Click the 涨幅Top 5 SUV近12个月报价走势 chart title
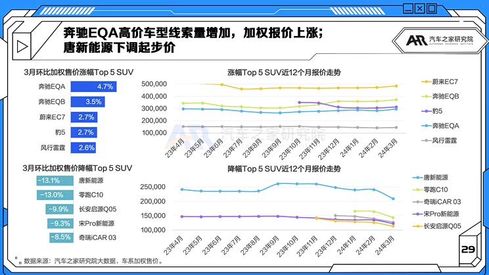489x275 pixels. [x=284, y=72]
